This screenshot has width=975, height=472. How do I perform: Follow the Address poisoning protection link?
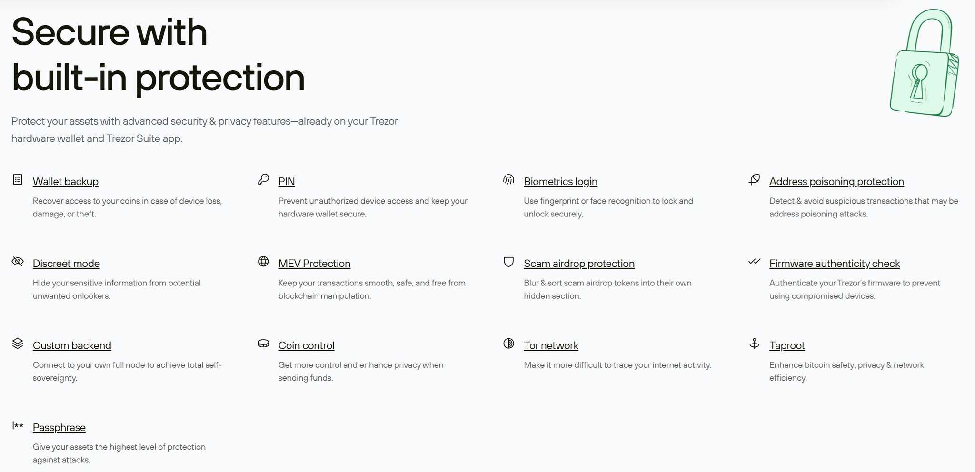tap(836, 182)
